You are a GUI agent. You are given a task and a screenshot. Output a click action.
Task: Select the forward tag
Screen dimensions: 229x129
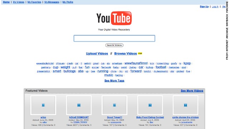(136, 71)
